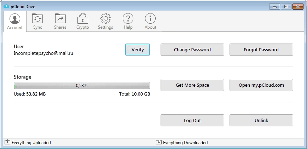Minimize the pCloud Drive window
The image size is (307, 149).
(274, 7)
